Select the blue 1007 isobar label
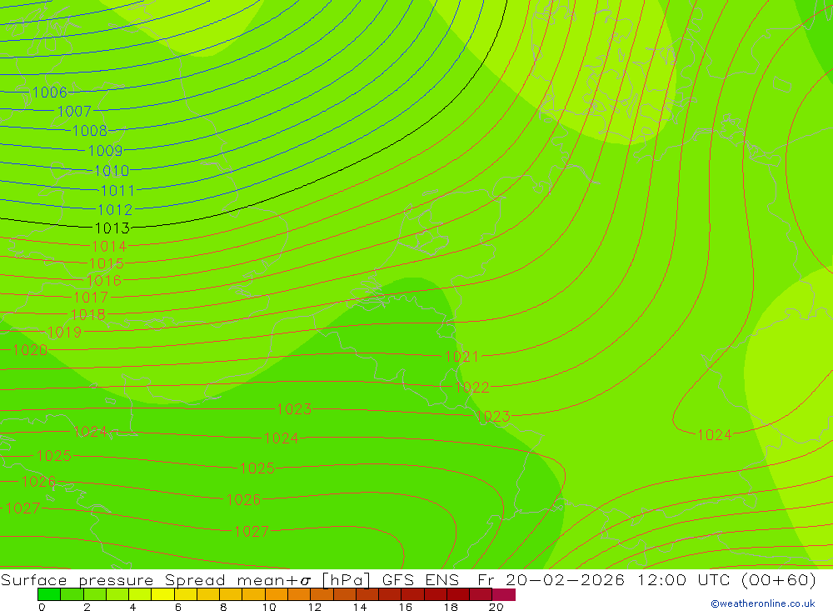The width and height of the screenshot is (833, 611). pos(74,111)
